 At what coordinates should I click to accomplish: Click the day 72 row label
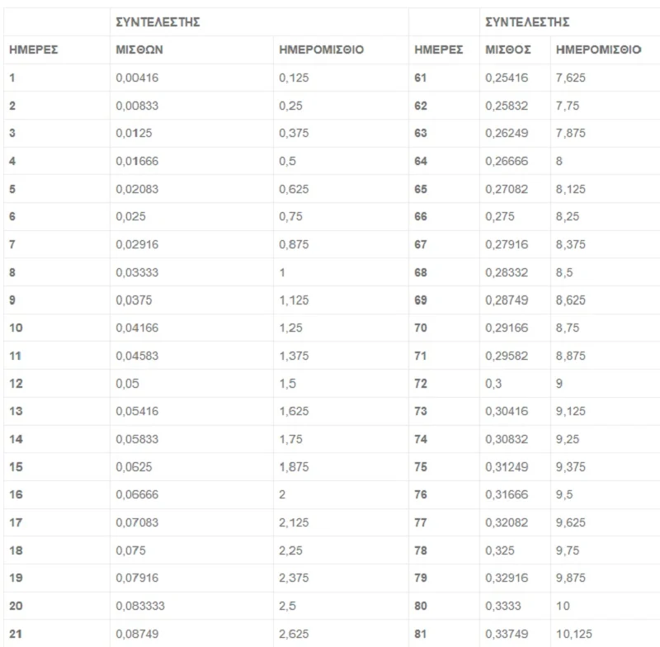[x=421, y=384]
